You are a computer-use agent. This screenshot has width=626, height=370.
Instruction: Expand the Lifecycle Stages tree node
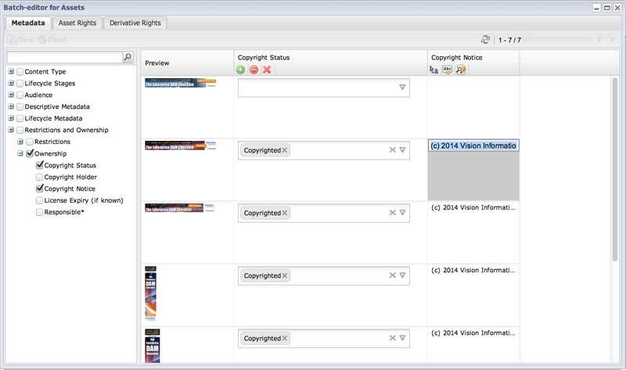(11, 83)
